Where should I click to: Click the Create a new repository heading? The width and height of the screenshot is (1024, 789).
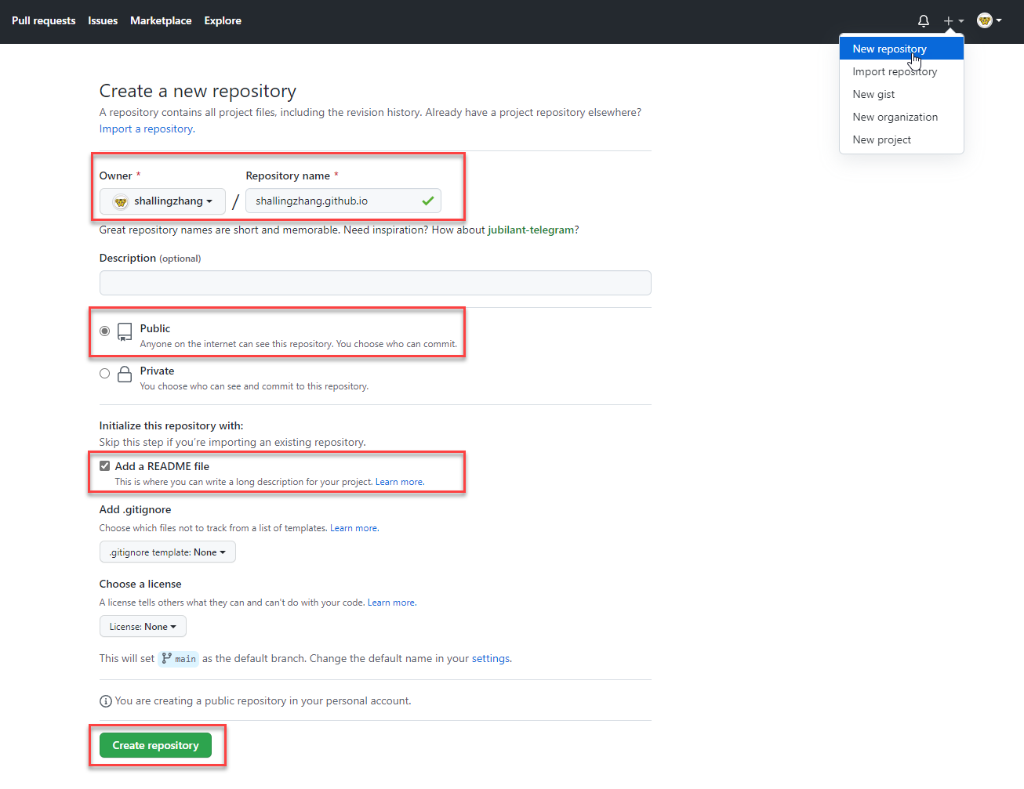click(198, 92)
